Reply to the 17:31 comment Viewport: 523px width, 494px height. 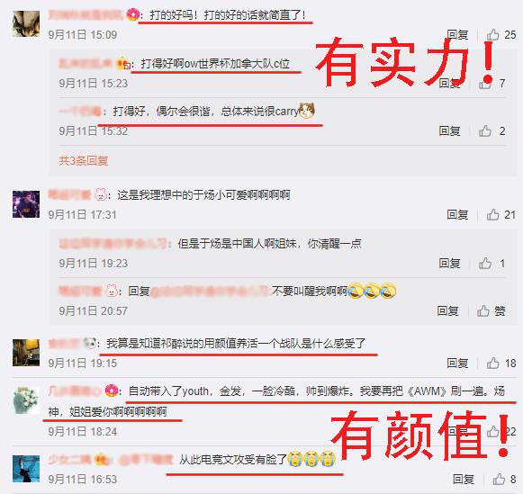pyautogui.click(x=457, y=215)
